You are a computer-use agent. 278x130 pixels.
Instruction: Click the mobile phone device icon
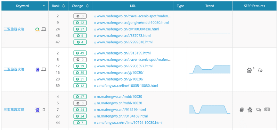point(44,110)
